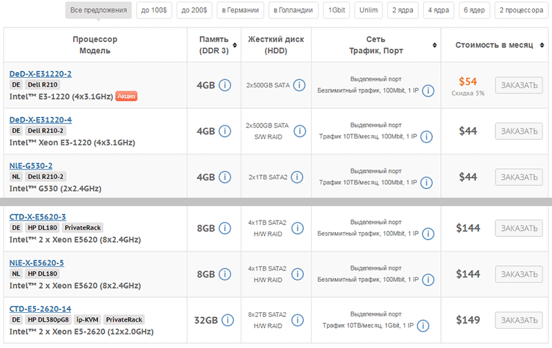Open NlE-X-E5620-5 server link
Viewport: 552px width, 348px height.
pyautogui.click(x=37, y=263)
